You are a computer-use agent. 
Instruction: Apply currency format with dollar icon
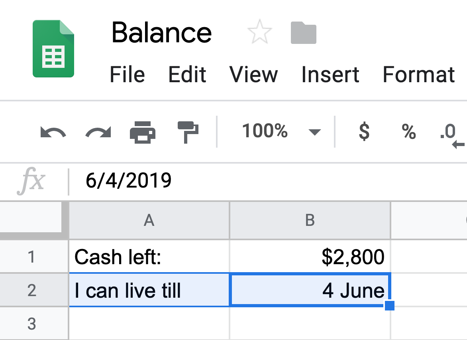coord(364,132)
